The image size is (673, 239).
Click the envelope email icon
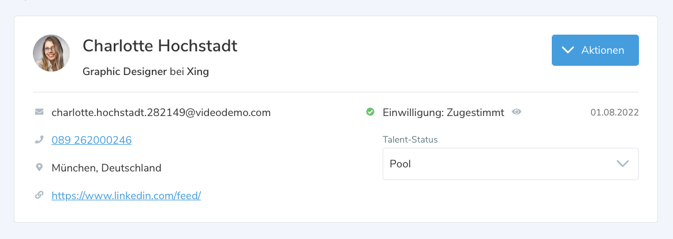tap(39, 112)
